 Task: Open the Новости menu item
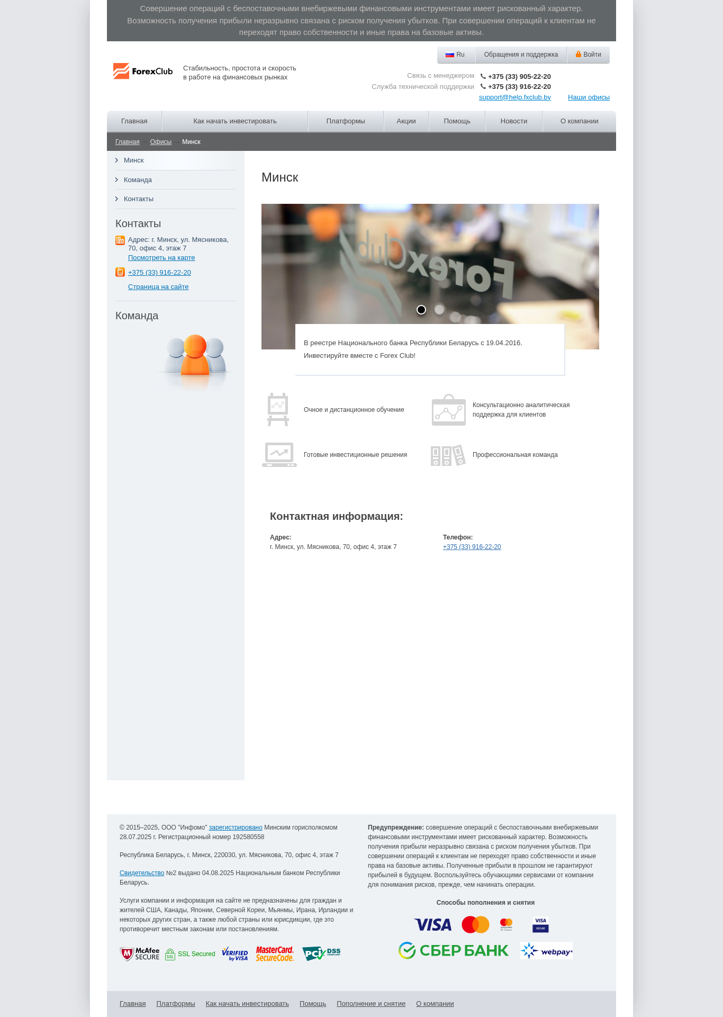[514, 121]
